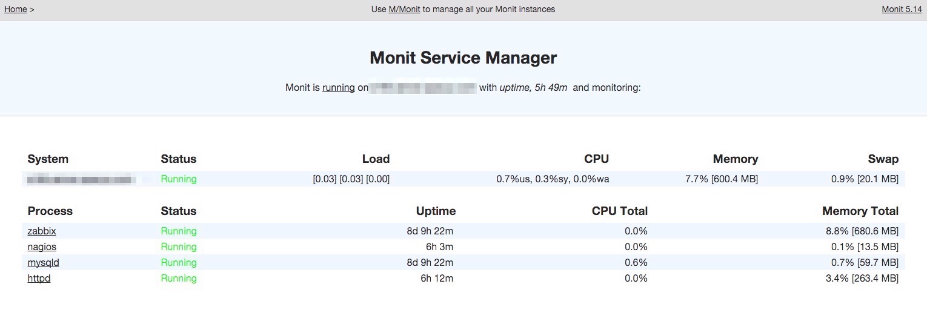Open the underlined 'running' link in the header
Viewport: 927px width, 321px height.
point(338,88)
